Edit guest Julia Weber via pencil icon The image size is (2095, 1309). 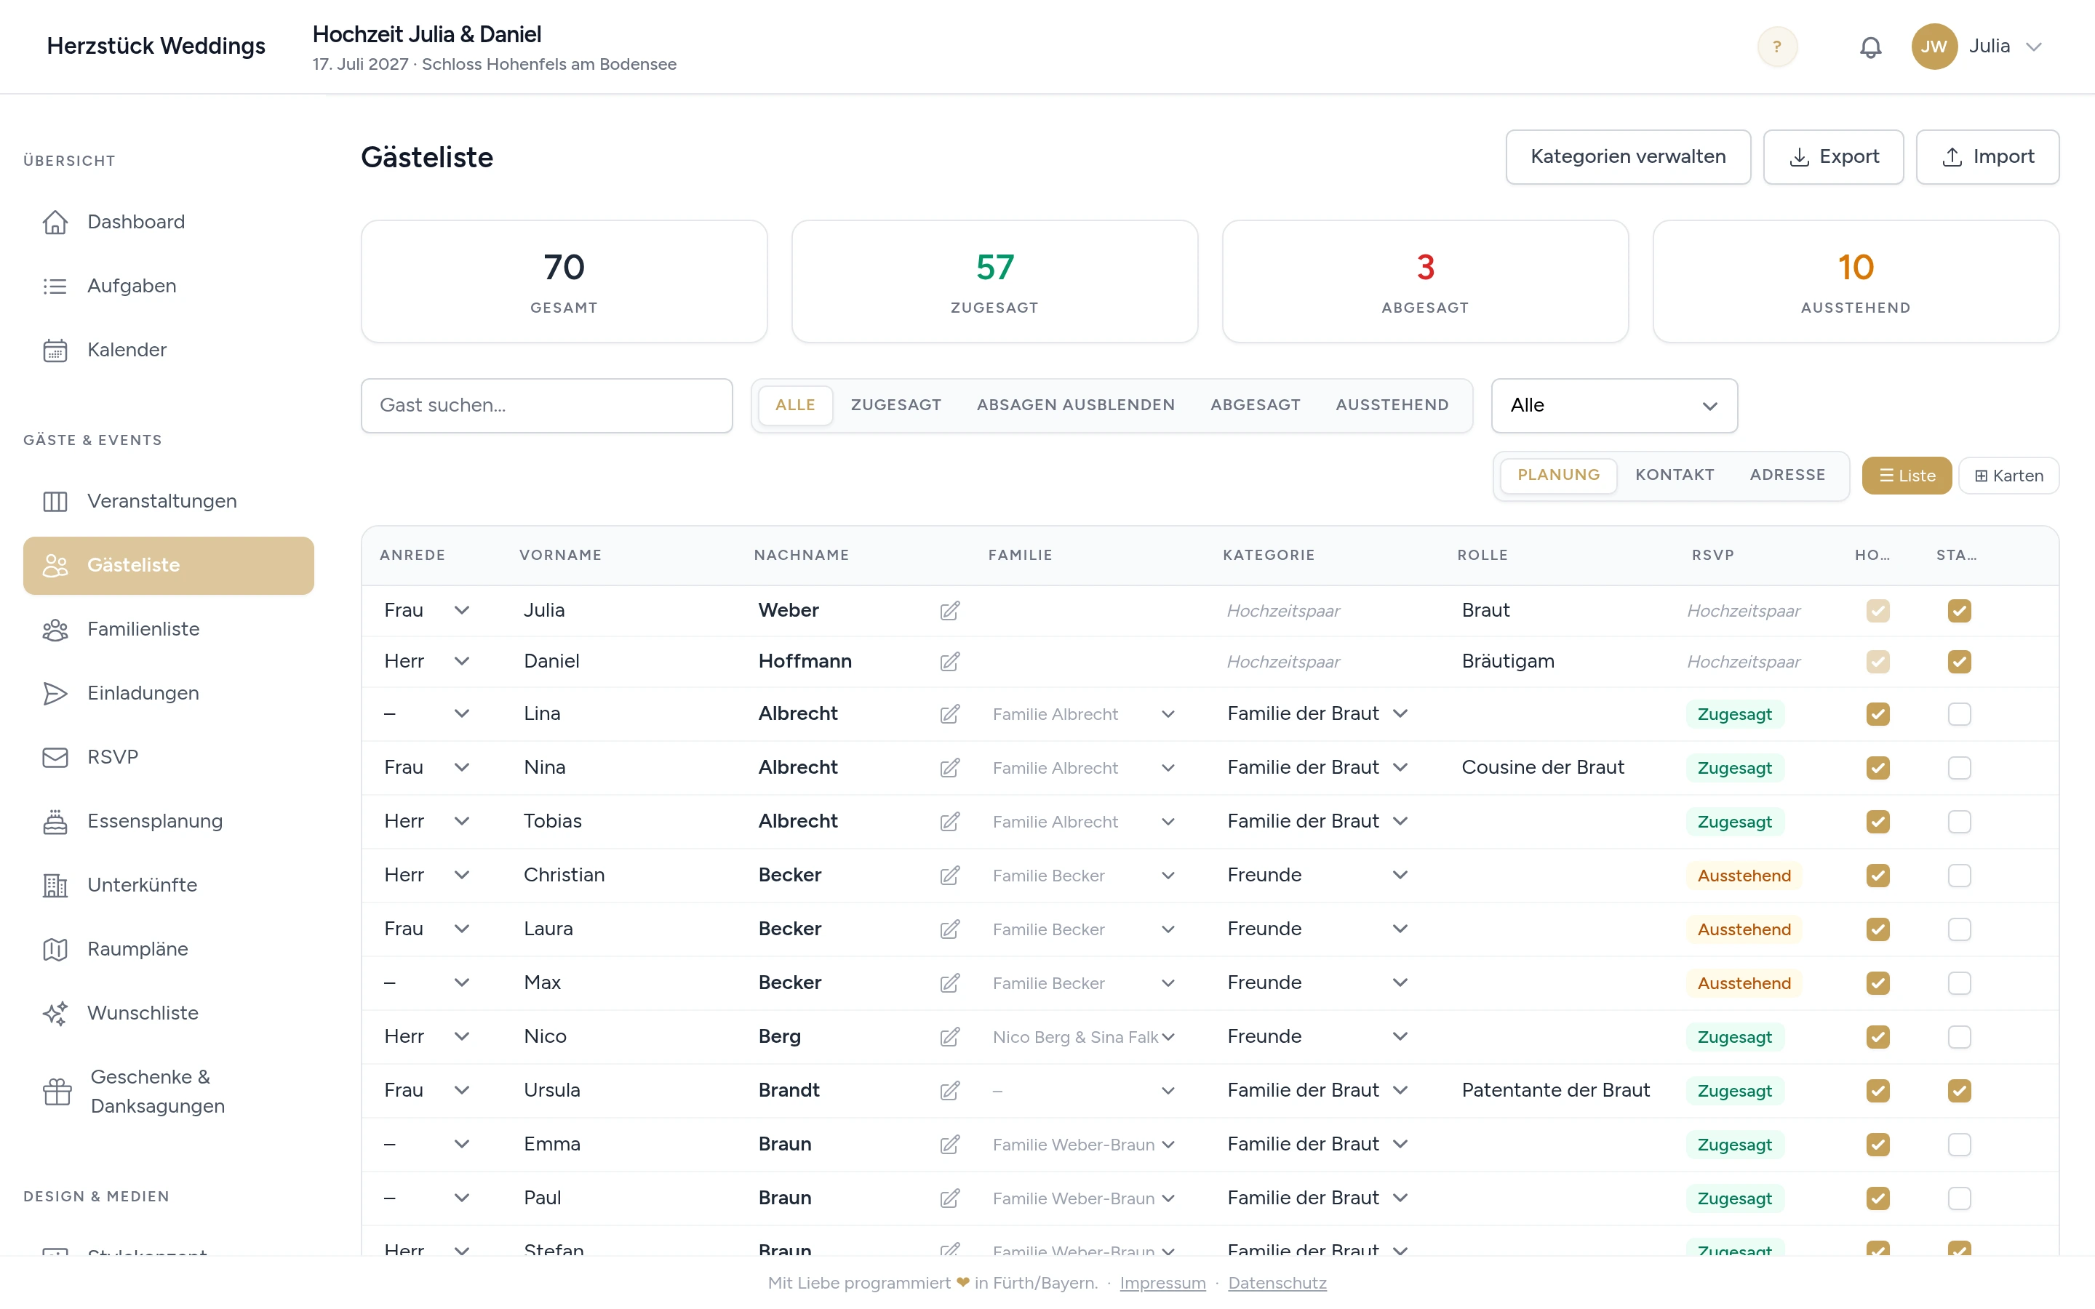[x=950, y=611]
